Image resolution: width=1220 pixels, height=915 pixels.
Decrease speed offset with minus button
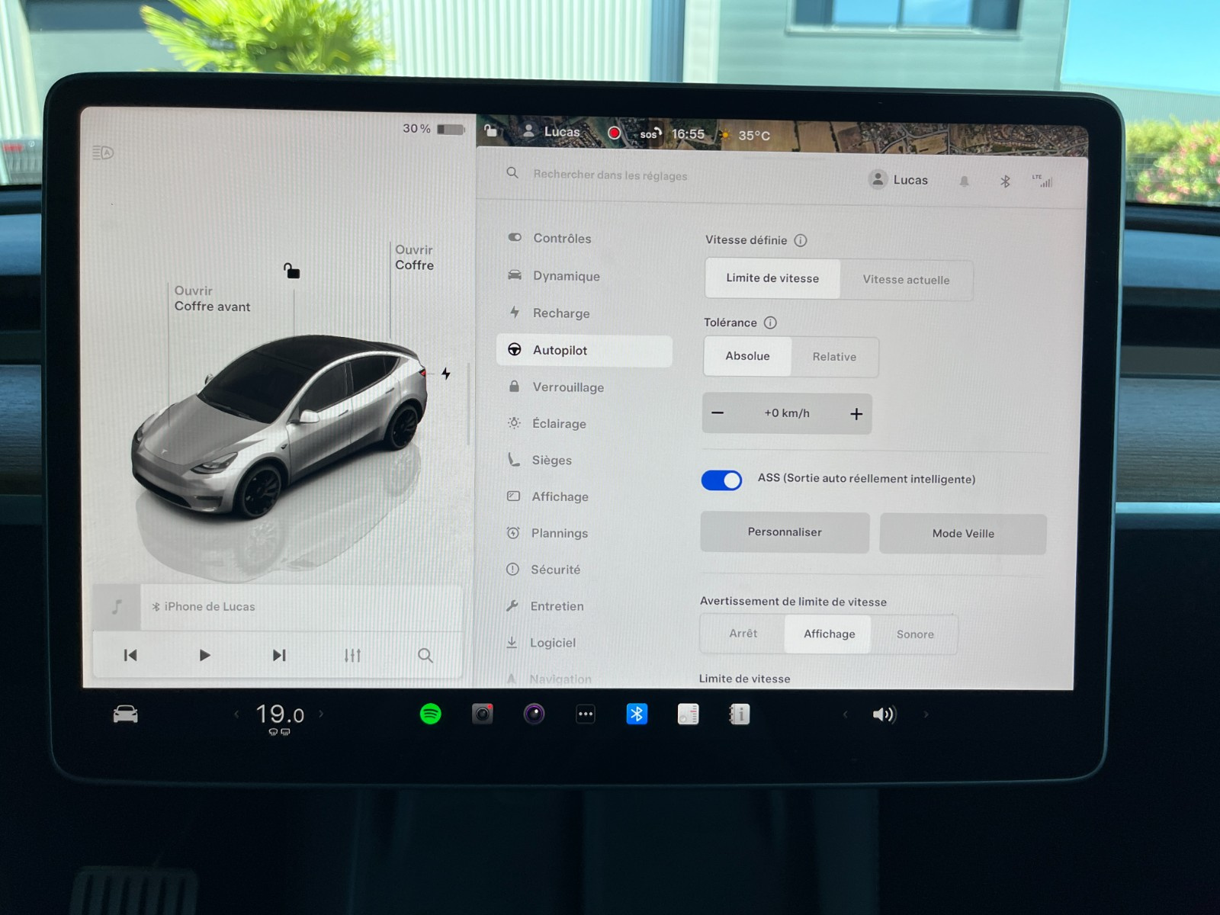[718, 413]
